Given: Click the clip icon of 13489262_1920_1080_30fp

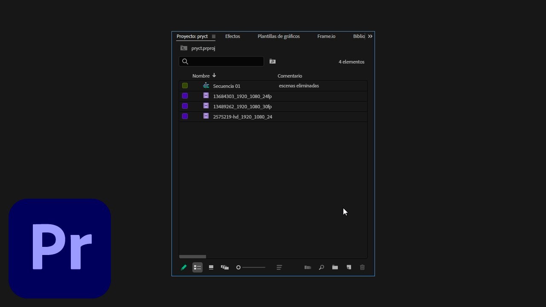Looking at the screenshot, I should (x=206, y=106).
